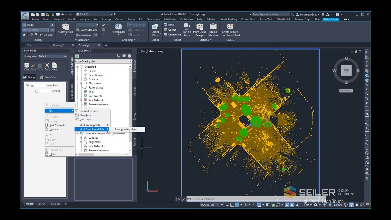Image resolution: width=391 pixels, height=220 pixels.
Task: Collapse the Map Base group chevron
Action: [27, 86]
